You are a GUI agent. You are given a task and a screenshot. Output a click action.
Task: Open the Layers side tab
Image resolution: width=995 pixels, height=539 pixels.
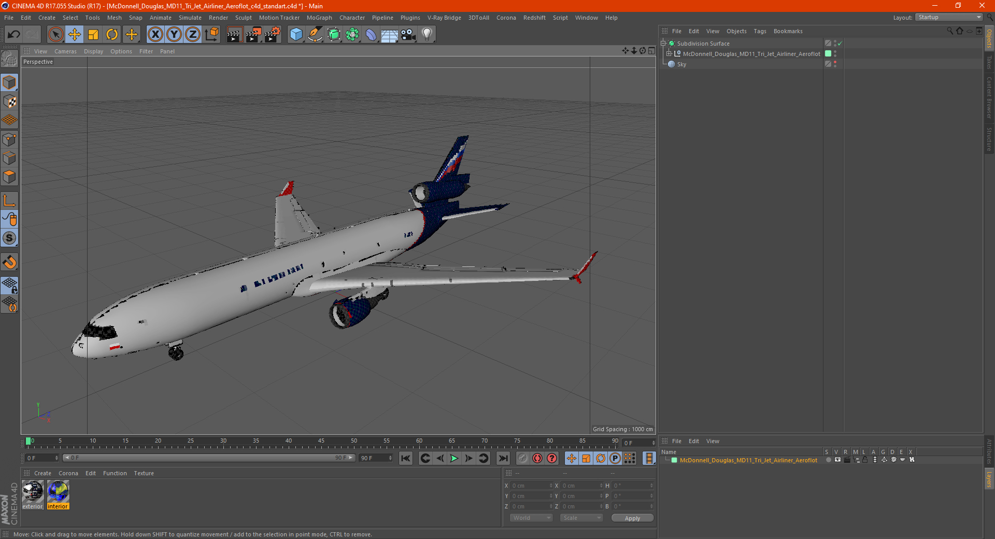tap(989, 479)
